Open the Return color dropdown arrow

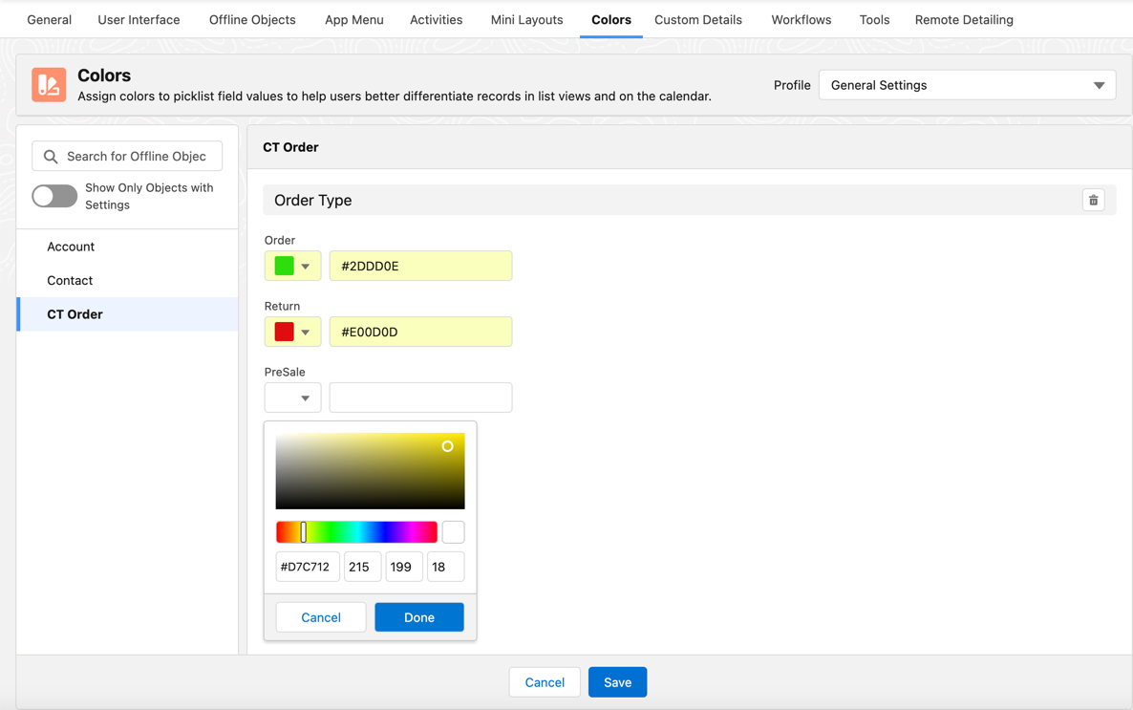click(305, 332)
